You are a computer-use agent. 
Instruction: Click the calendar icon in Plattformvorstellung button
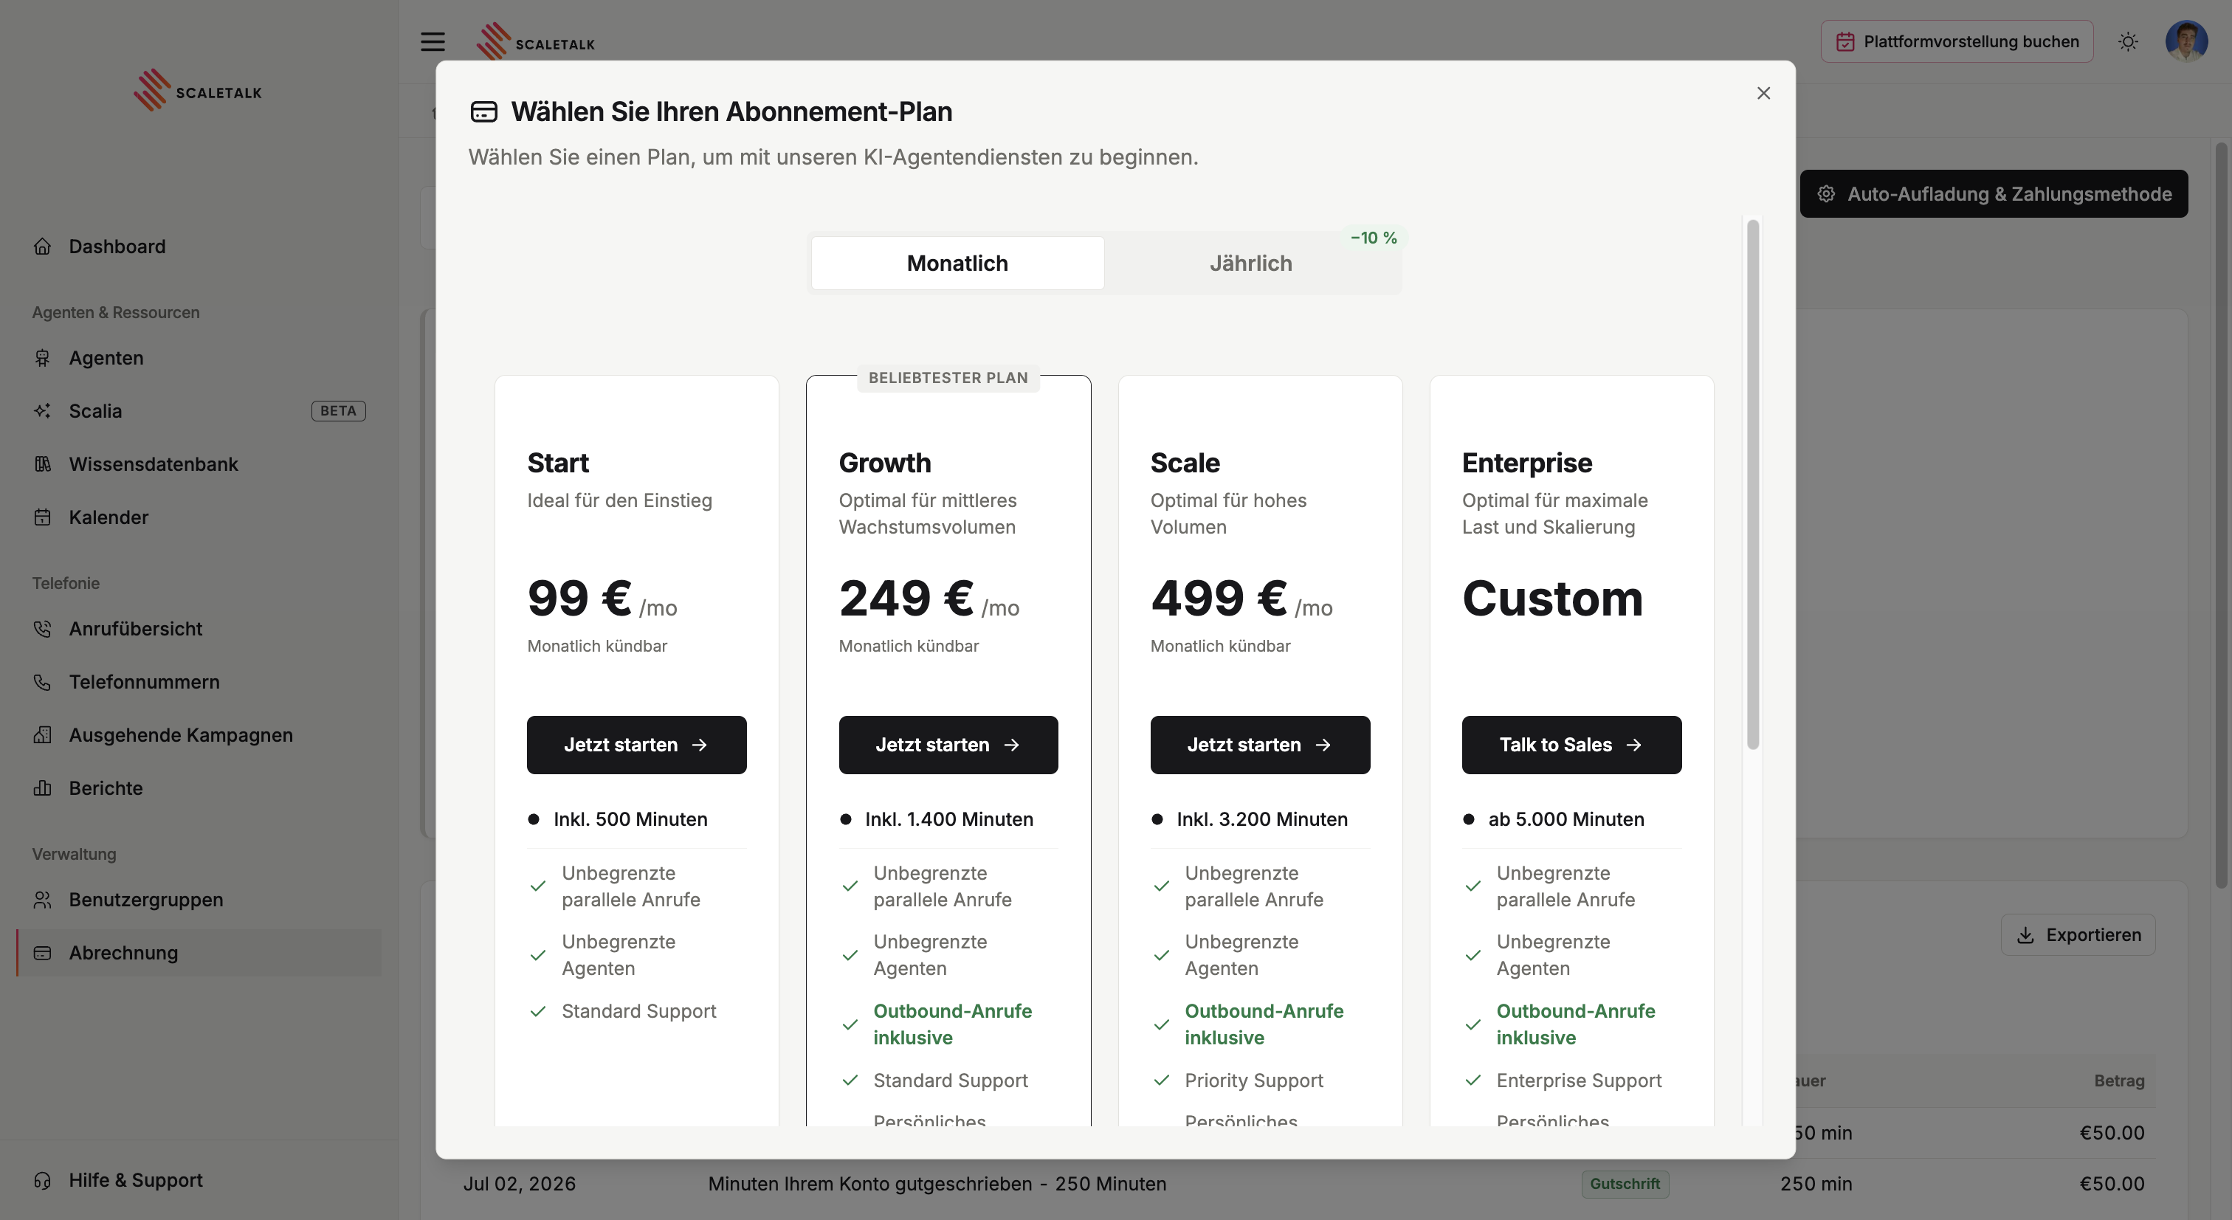(1844, 41)
